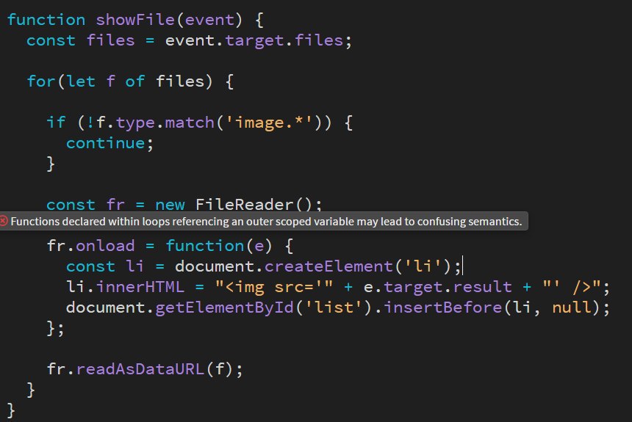Image resolution: width=632 pixels, height=422 pixels.
Task: Click the 'insertBefore' method call
Action: [442, 308]
